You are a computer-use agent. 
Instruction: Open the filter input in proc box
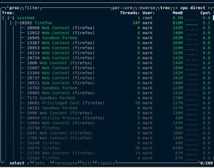click(32, 8)
